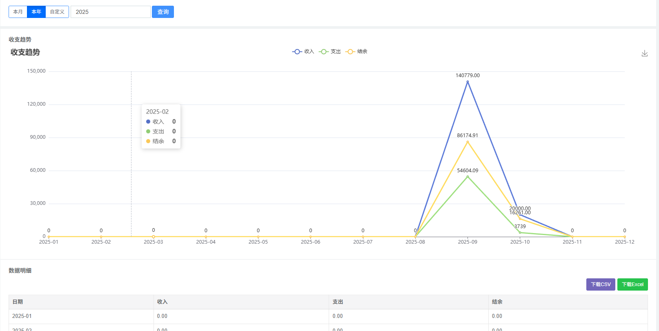The height and width of the screenshot is (331, 659).
Task: Click the 2025-03 data point on the chart
Action: (x=154, y=237)
